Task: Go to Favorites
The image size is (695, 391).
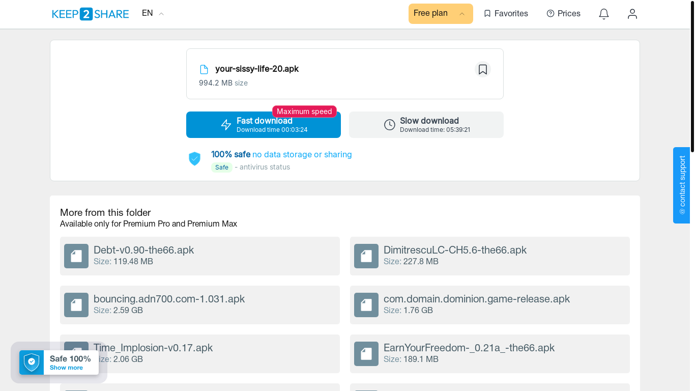Action: [x=506, y=14]
